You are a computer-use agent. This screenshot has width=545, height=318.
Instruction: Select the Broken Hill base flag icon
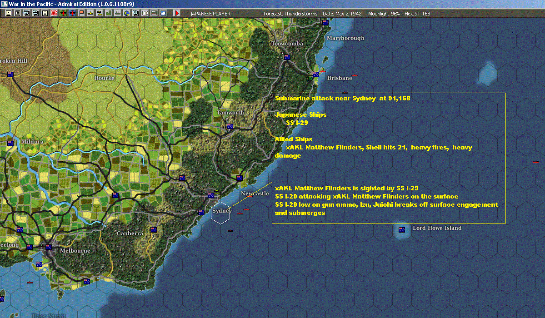pos(10,75)
